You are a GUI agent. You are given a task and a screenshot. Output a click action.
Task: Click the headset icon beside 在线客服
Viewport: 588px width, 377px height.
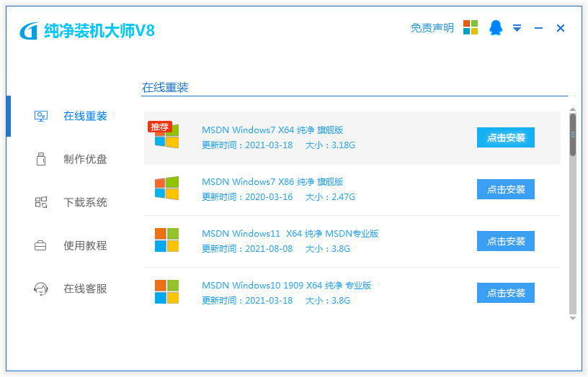[x=41, y=289]
